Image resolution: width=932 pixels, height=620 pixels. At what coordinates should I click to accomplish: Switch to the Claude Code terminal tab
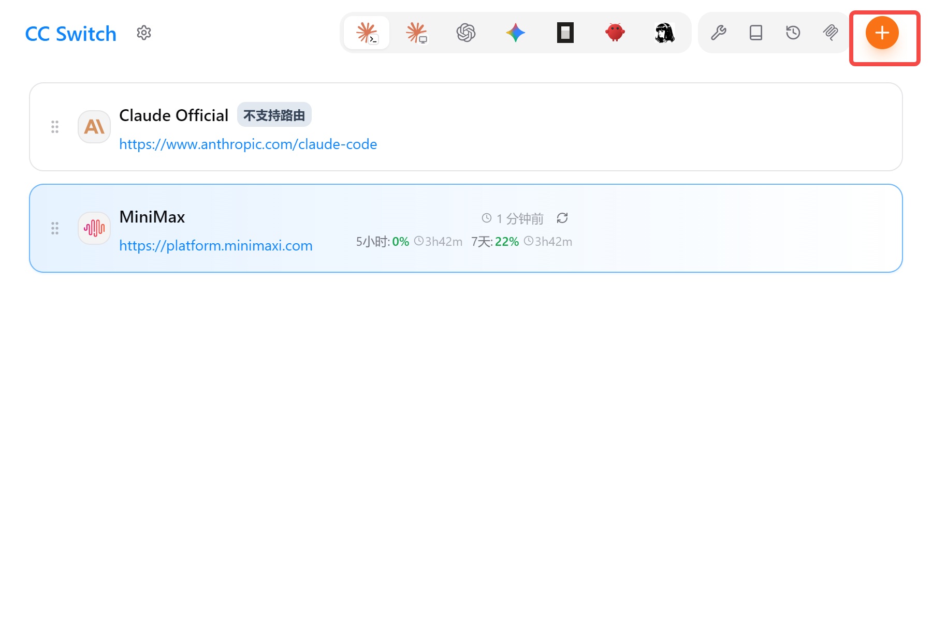click(367, 33)
